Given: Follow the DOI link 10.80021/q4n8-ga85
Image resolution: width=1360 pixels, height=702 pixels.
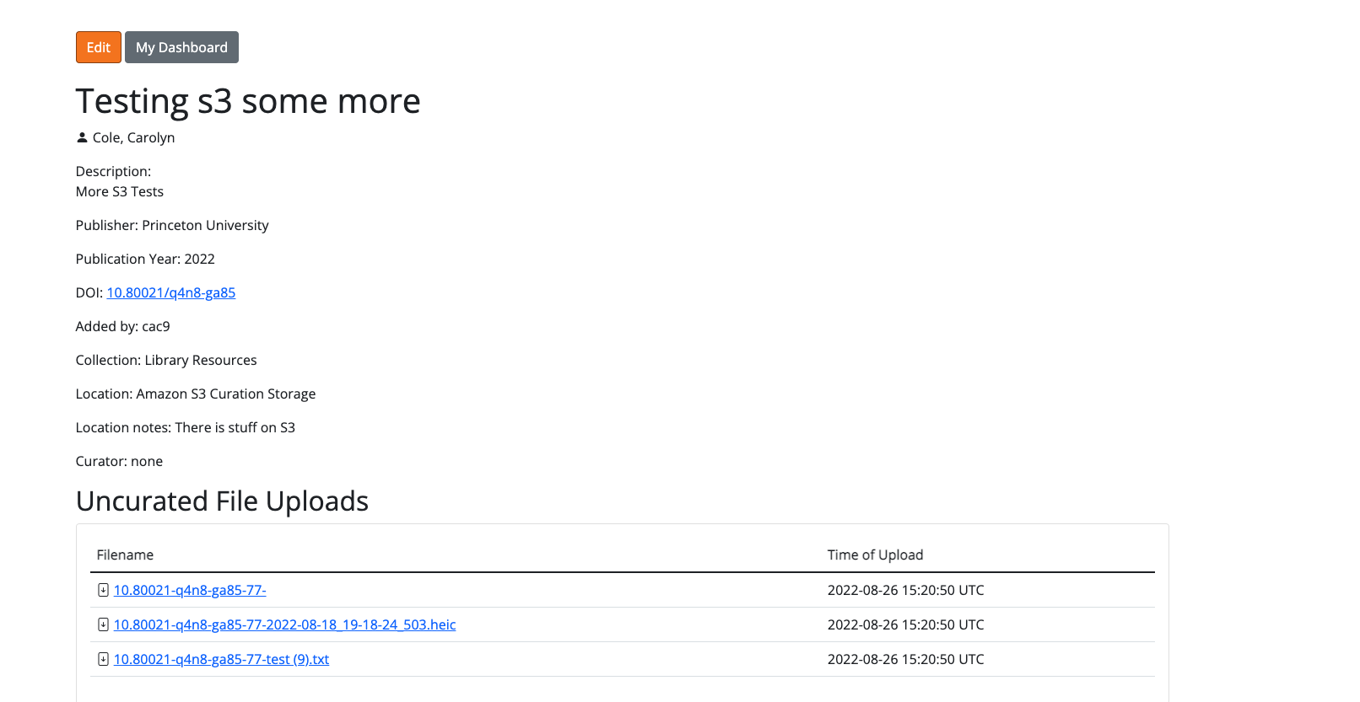Looking at the screenshot, I should [x=170, y=292].
